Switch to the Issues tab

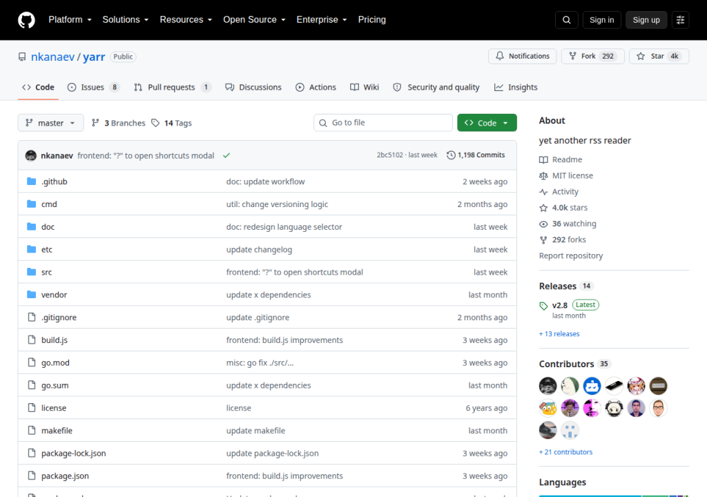tap(93, 87)
